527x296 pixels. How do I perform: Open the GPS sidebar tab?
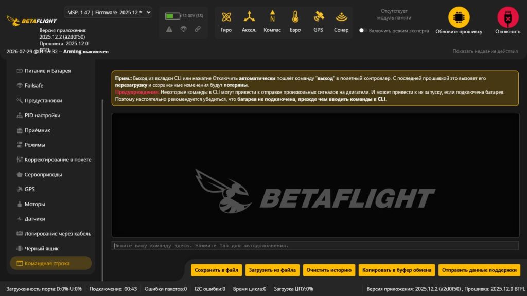[x=51, y=189]
